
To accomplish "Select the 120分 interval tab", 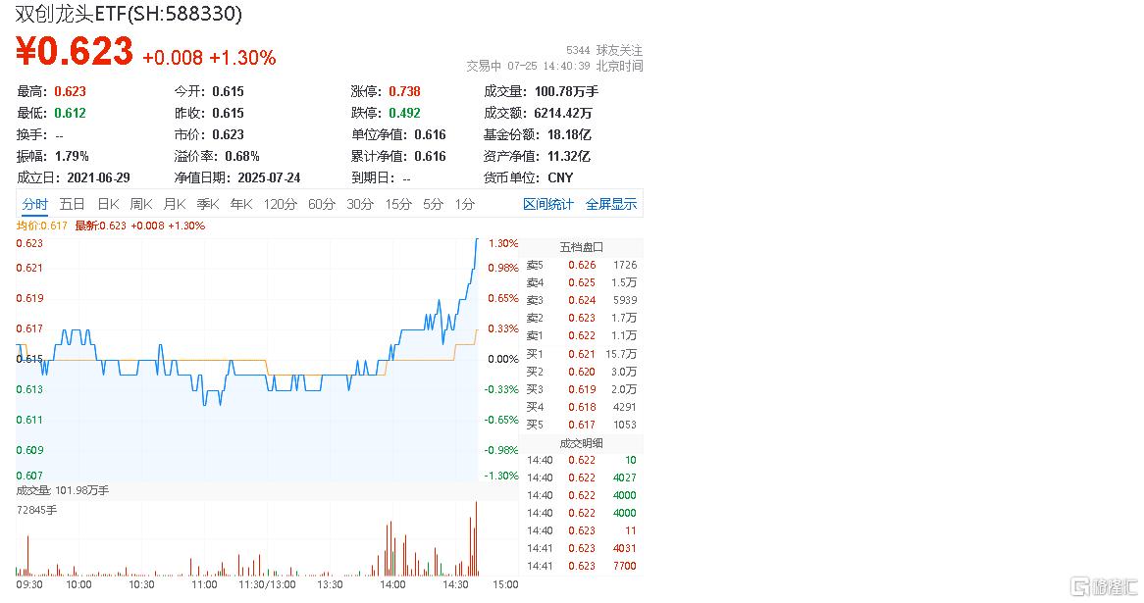I will pyautogui.click(x=281, y=204).
